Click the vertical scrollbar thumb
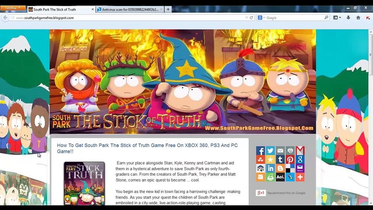The height and width of the screenshot is (210, 373). pyautogui.click(x=371, y=55)
